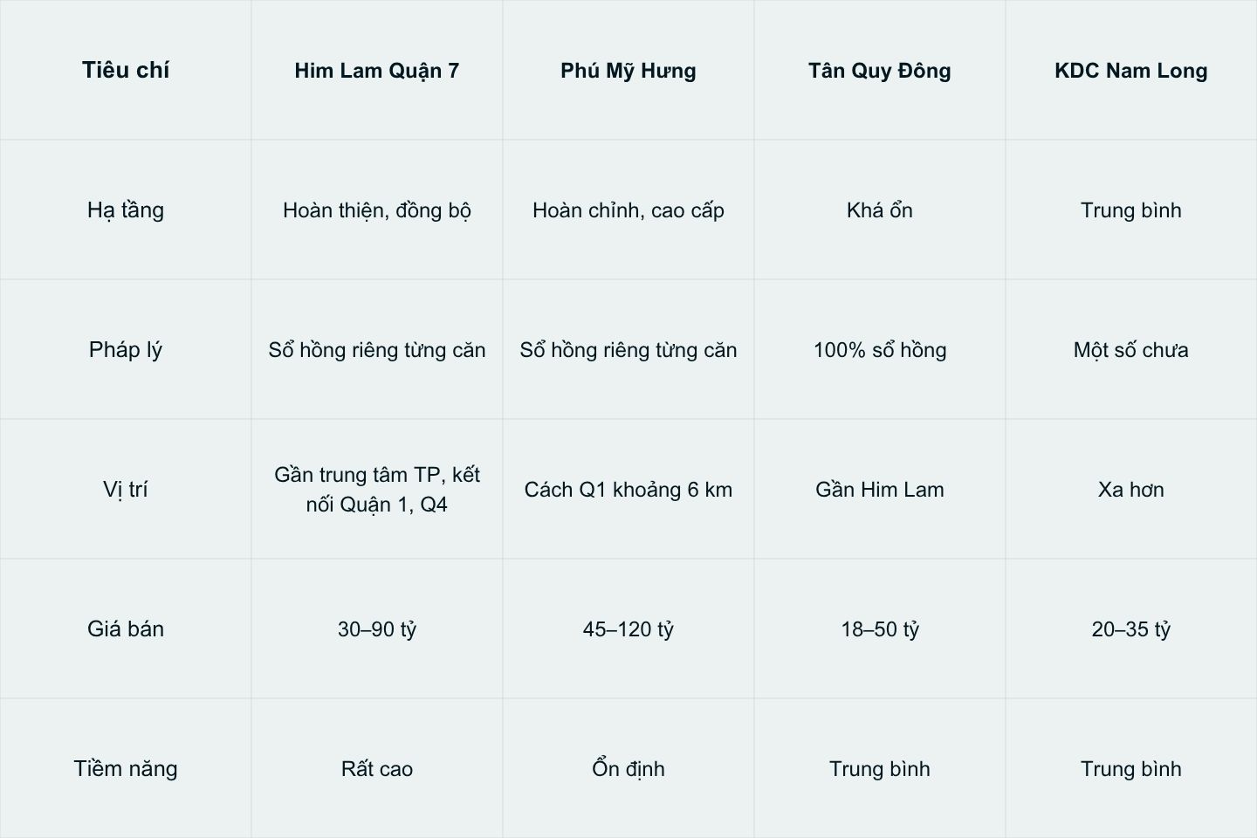Click the 'Hoàn thiện, đồng bộ' cell
Viewport: 1257px width, 838px height.
pos(377,210)
